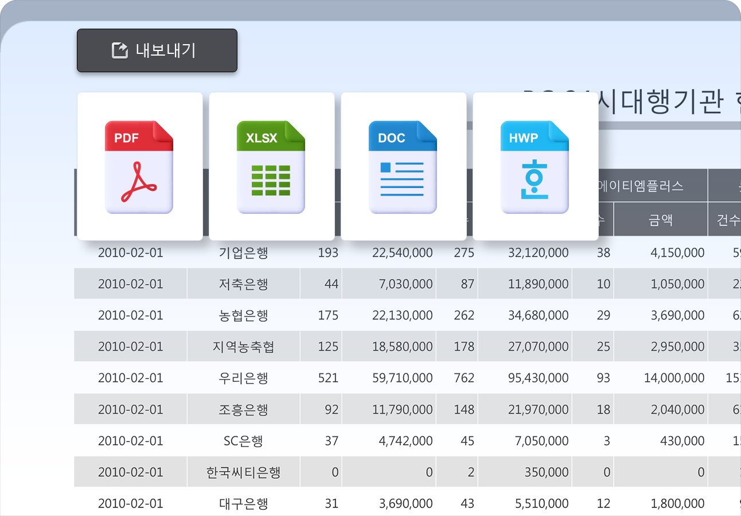The image size is (741, 516).
Task: Click the amount 14,000,000
Action: [674, 378]
